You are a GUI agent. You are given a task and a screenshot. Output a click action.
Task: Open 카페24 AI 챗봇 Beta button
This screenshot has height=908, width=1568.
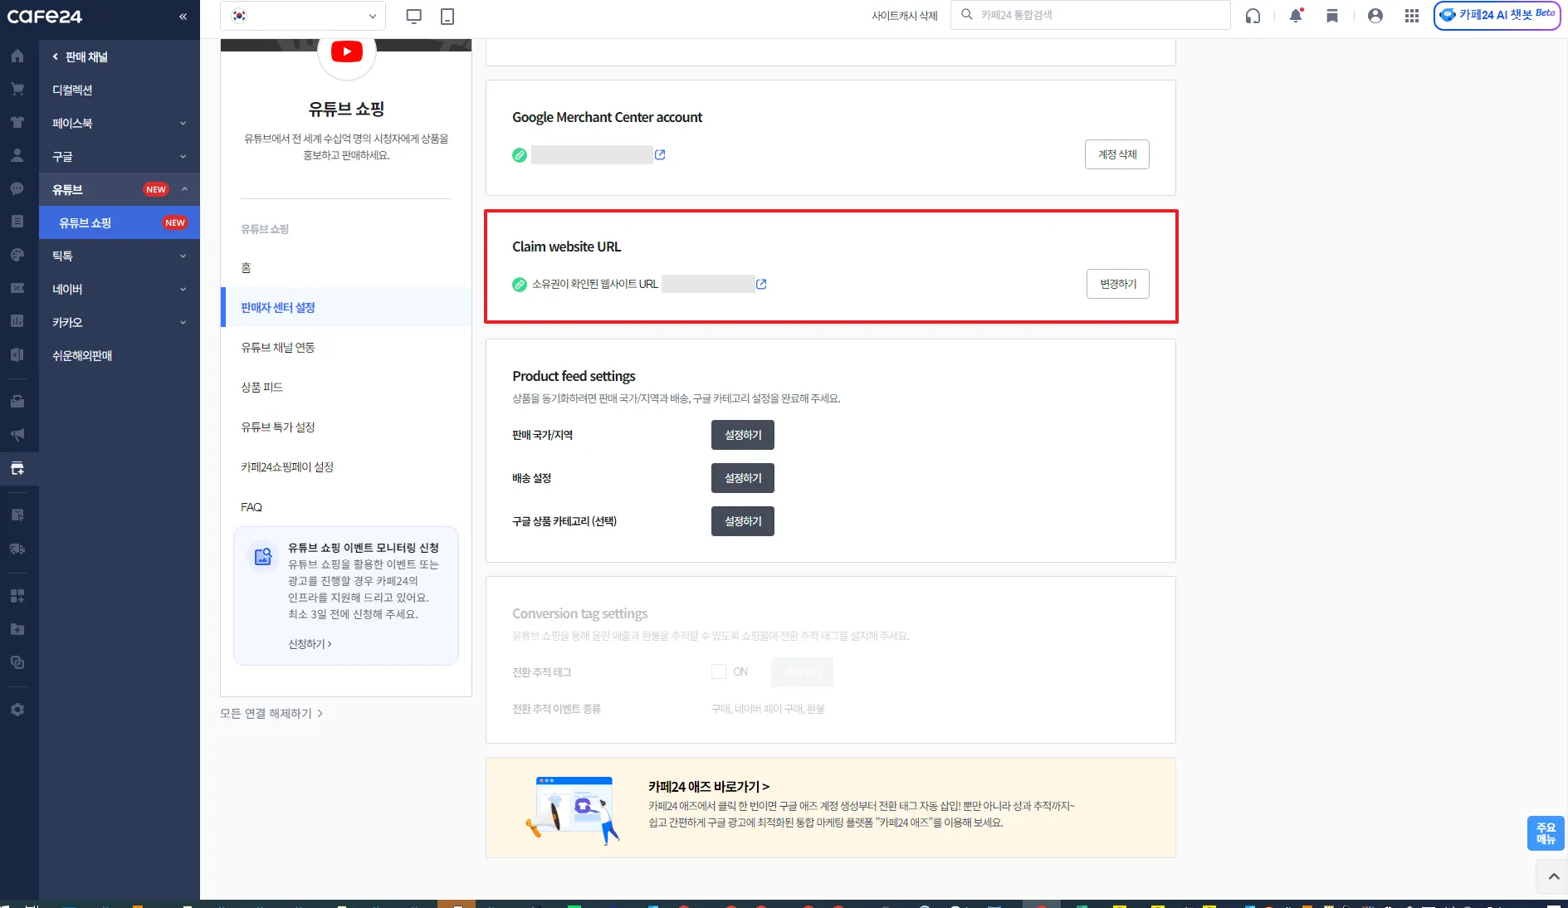point(1497,15)
